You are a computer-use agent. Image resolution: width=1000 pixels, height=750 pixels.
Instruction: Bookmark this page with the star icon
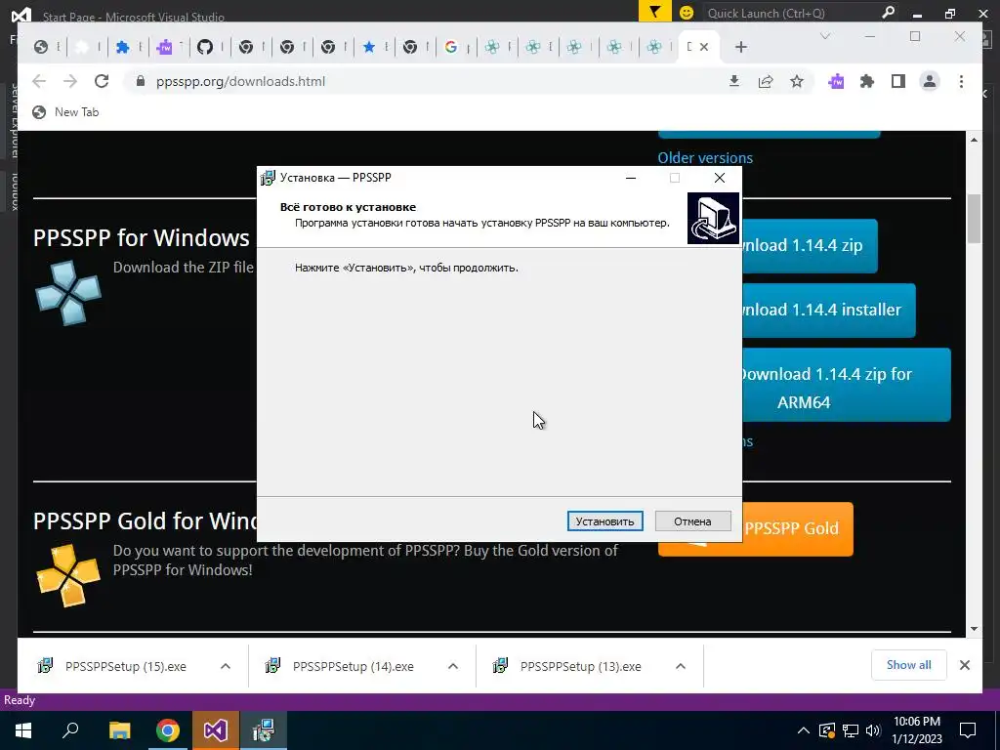click(797, 81)
